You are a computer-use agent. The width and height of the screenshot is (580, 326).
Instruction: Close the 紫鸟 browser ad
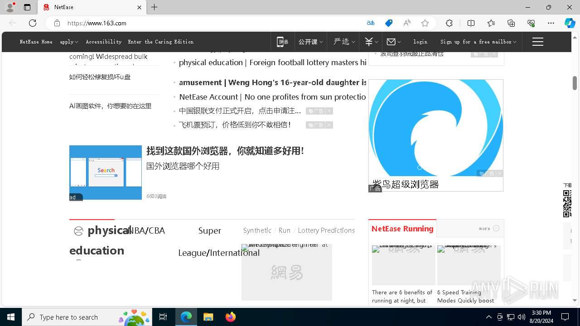coord(500,173)
